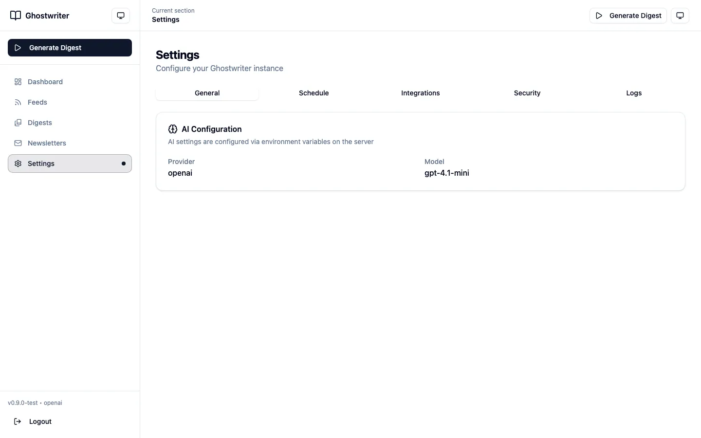Viewport: 701px width, 438px height.
Task: Select the Newsletters envelope icon
Action: (18, 143)
